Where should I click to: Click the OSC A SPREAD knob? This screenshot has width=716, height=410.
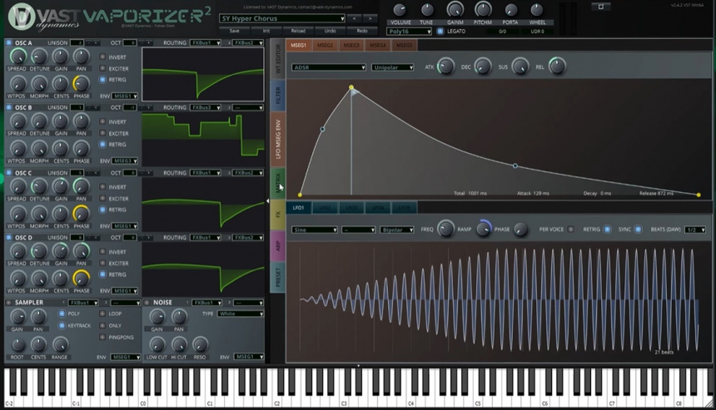click(17, 57)
